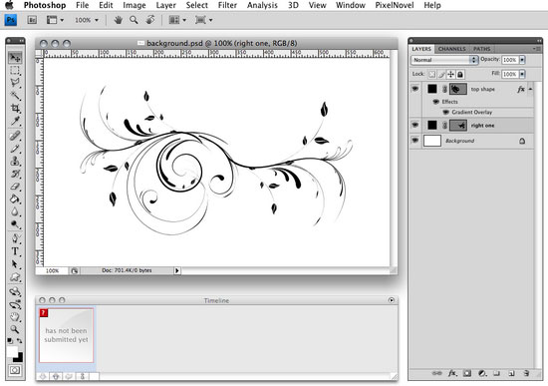Launch Bridge from the application bar
548x386 pixels.
click(32, 20)
